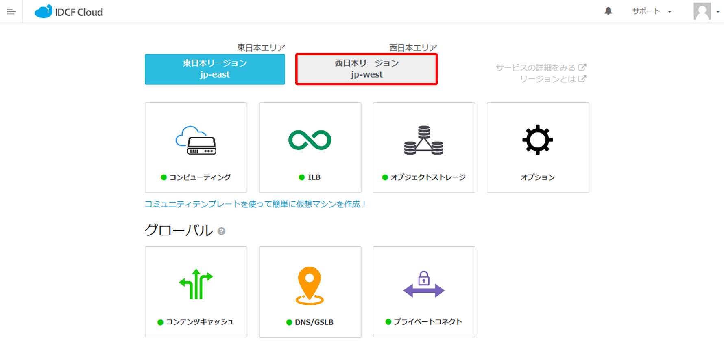Click the green status dot beside DNS/GSLB
This screenshot has height=343, width=724.
(289, 322)
